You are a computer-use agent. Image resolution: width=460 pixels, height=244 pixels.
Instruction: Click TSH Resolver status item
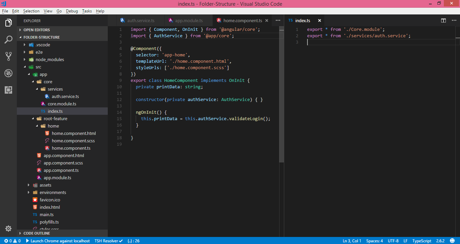(108, 241)
